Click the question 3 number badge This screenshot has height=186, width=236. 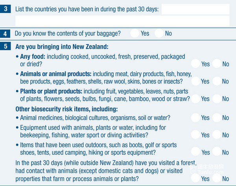coord(6,9)
